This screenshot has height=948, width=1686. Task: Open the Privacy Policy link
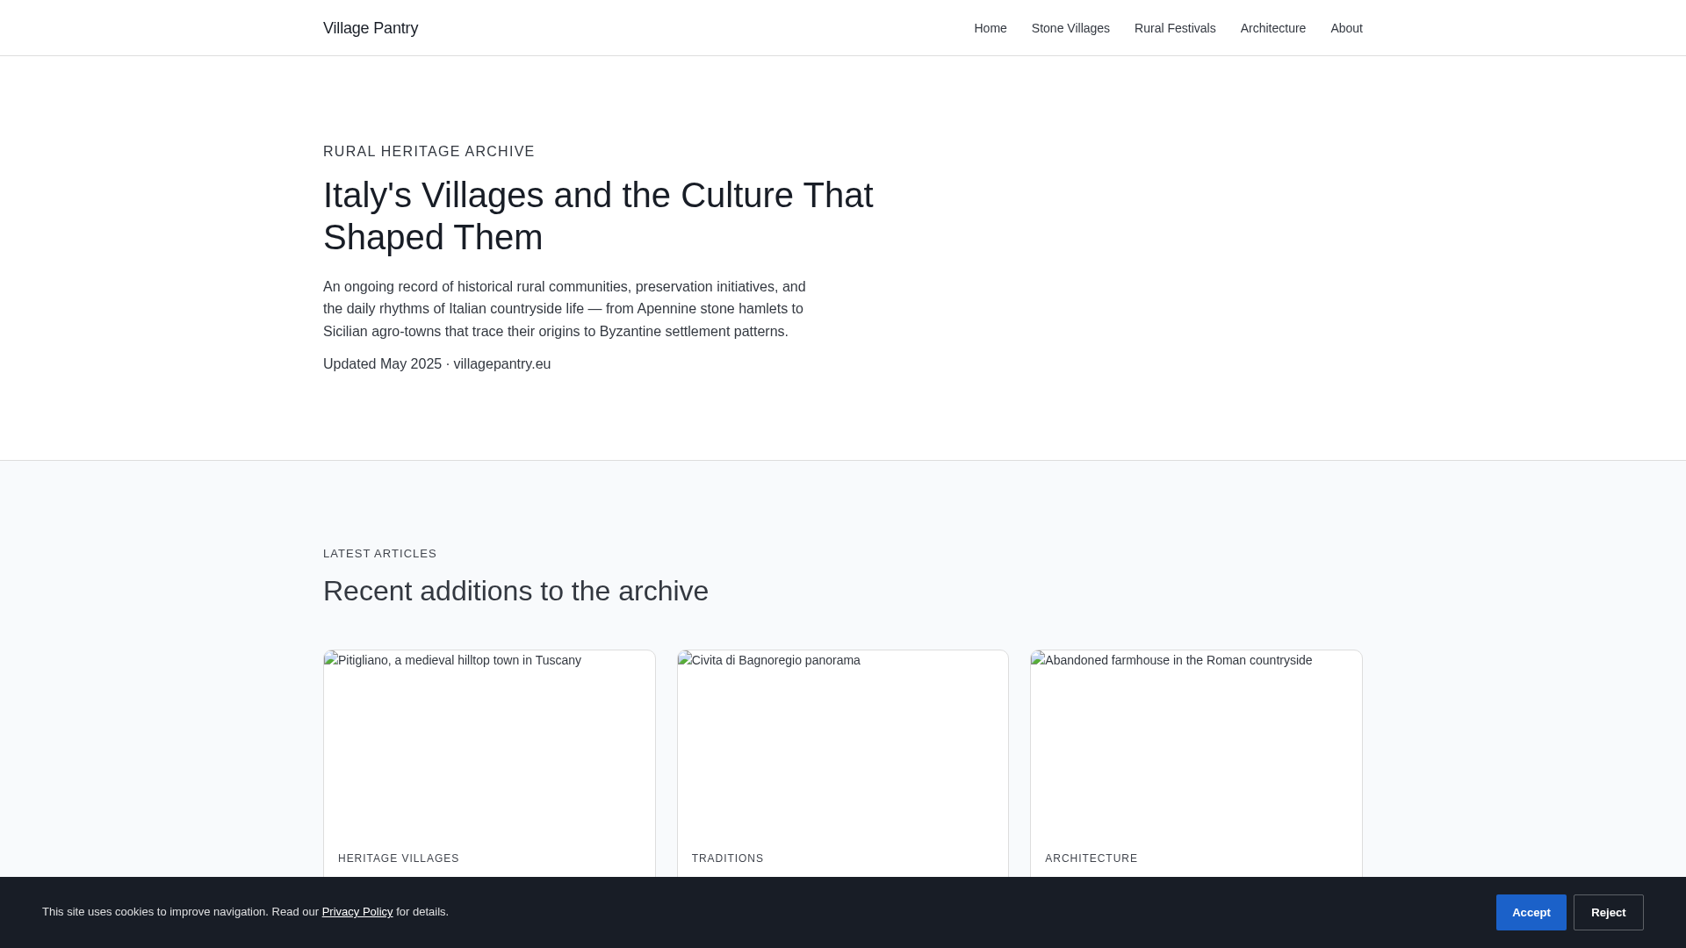point(357,911)
